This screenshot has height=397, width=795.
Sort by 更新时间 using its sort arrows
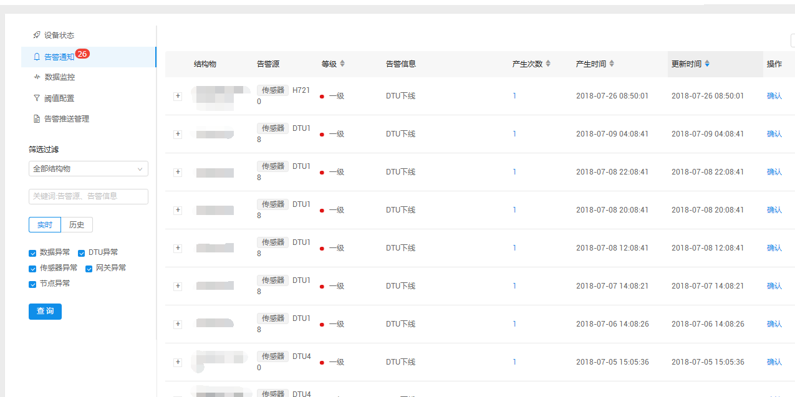click(706, 64)
